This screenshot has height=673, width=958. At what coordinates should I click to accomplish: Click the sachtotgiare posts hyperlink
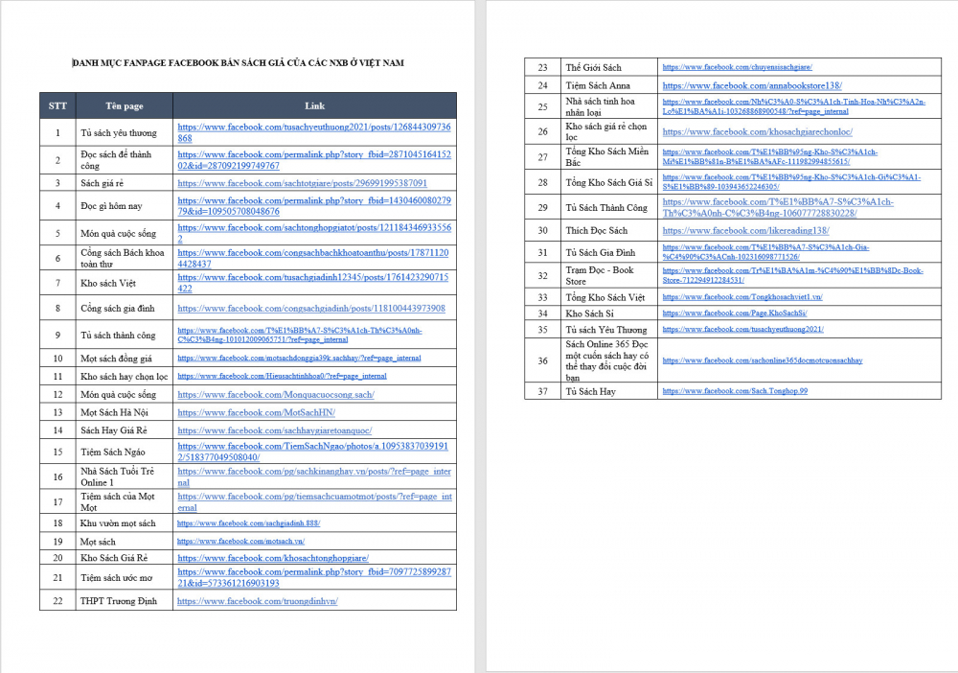pos(302,182)
